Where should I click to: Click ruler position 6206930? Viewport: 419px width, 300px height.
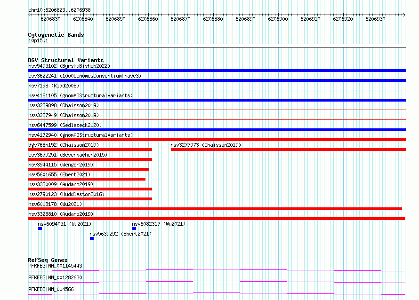coord(375,19)
